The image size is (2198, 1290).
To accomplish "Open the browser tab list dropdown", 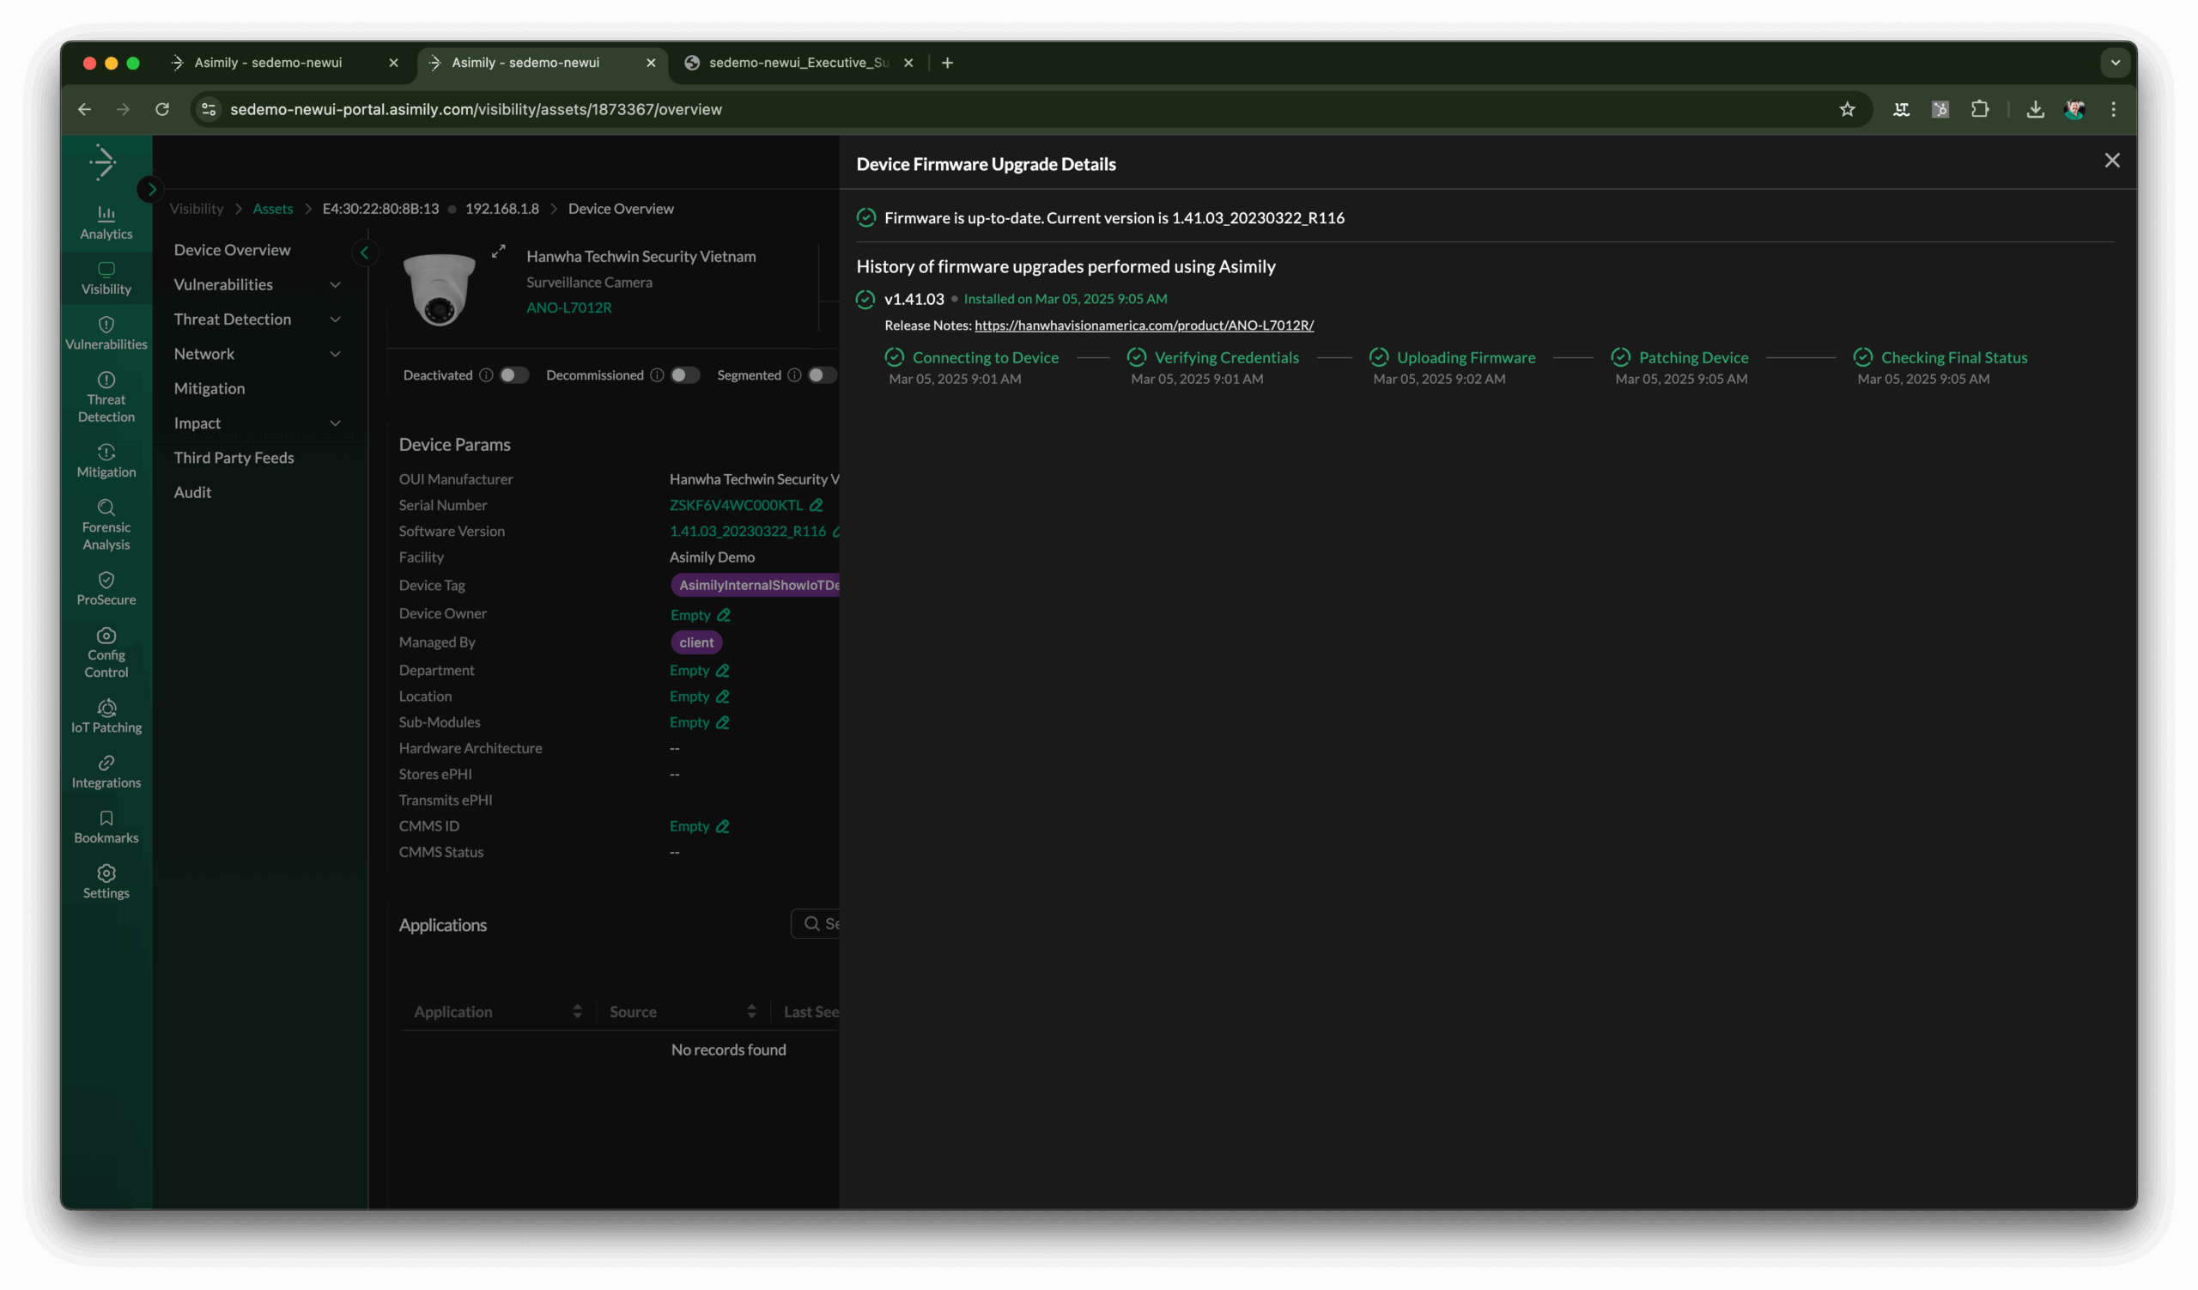I will click(2114, 63).
